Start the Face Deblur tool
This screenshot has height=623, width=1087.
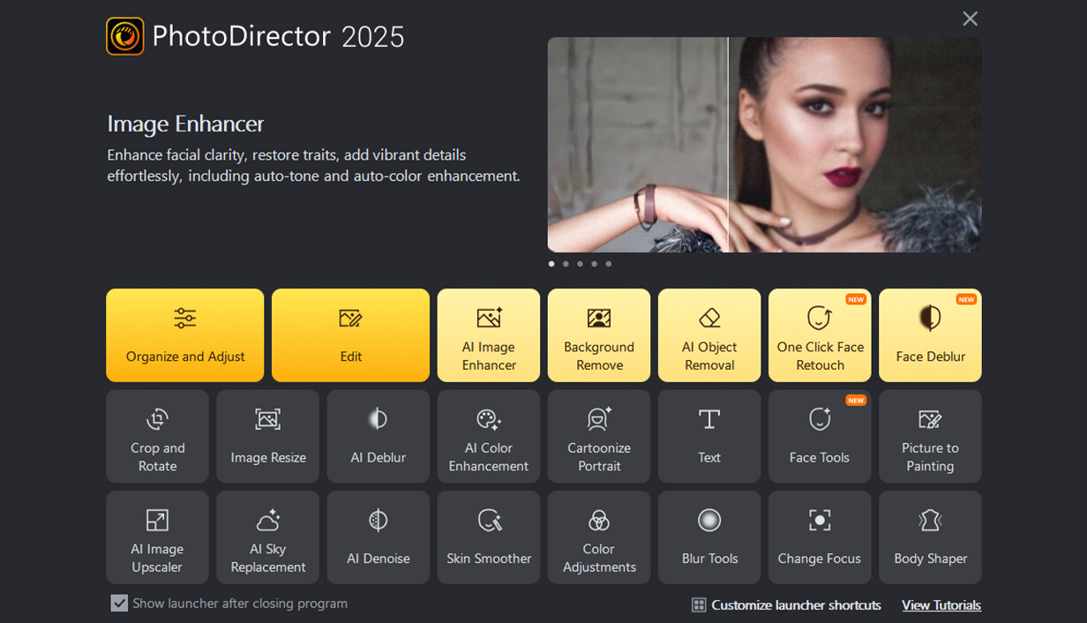click(930, 335)
